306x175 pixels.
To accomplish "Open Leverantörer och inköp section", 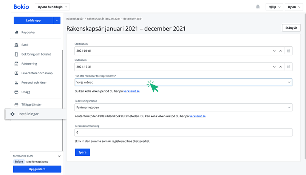I will 37,73.
